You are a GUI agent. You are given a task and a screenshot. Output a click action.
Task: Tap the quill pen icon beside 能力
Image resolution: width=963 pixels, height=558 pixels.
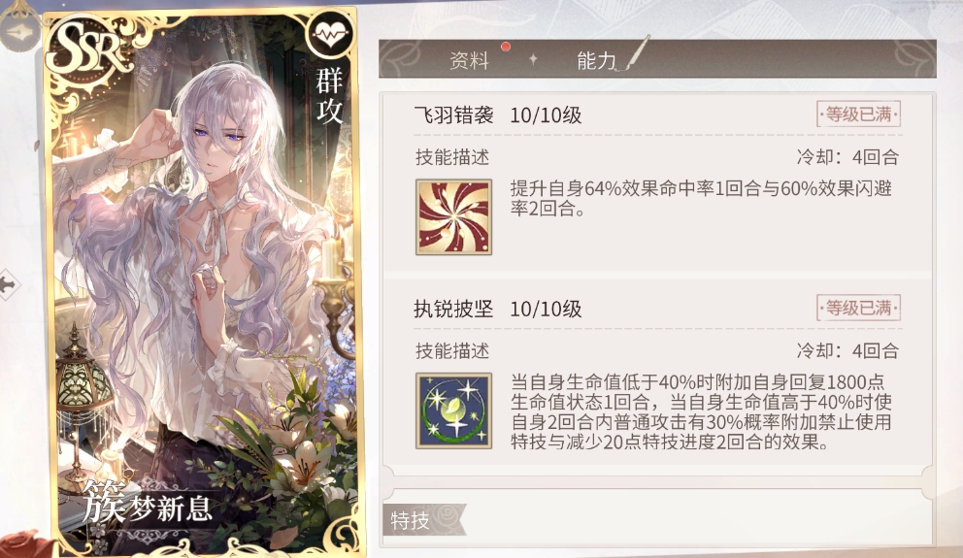(635, 54)
